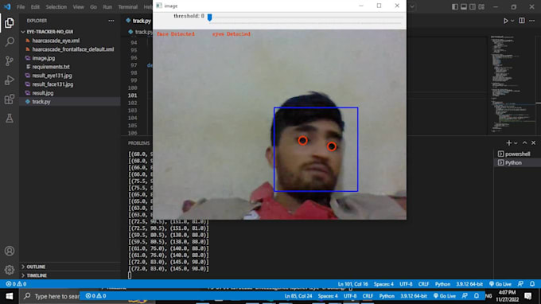This screenshot has height=304, width=541.
Task: Open Accounts icon in activity bar
Action: click(10, 251)
